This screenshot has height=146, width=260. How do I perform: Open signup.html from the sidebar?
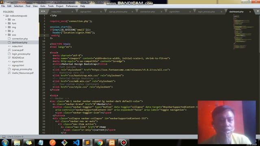pos(18,65)
